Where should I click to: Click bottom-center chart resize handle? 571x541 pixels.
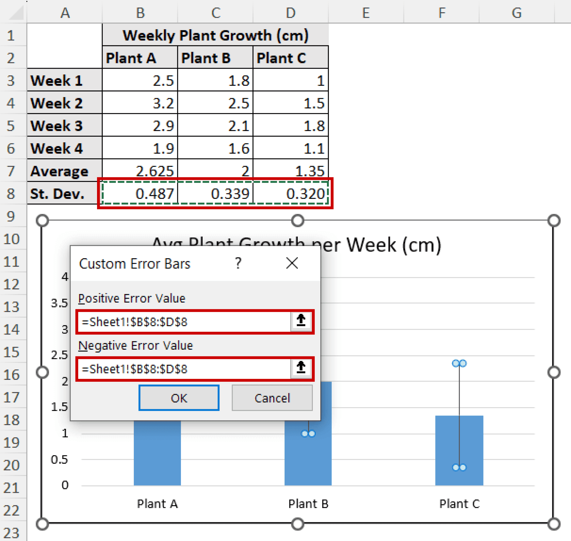point(297,524)
